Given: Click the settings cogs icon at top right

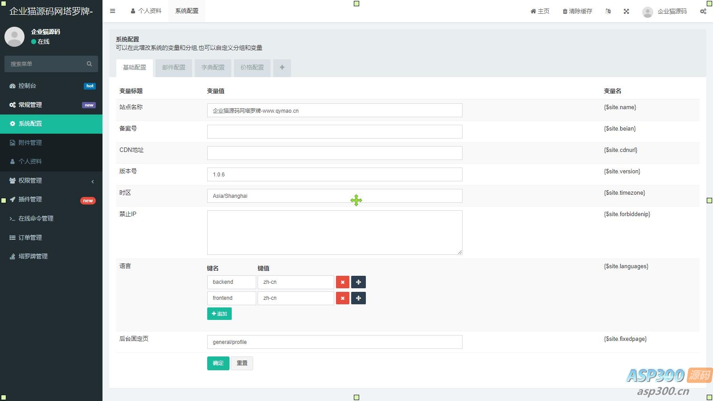Looking at the screenshot, I should coord(703,11).
